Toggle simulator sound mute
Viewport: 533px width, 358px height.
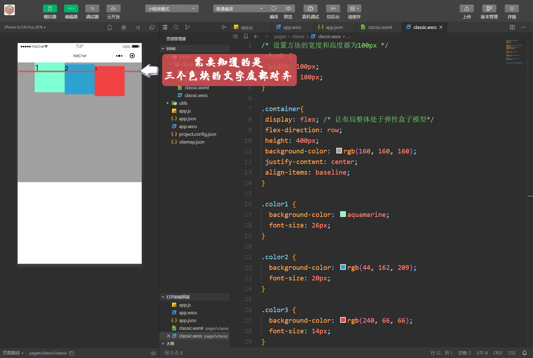[x=138, y=27]
